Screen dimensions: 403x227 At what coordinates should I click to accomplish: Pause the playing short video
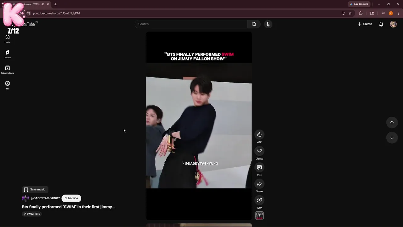coord(199,126)
